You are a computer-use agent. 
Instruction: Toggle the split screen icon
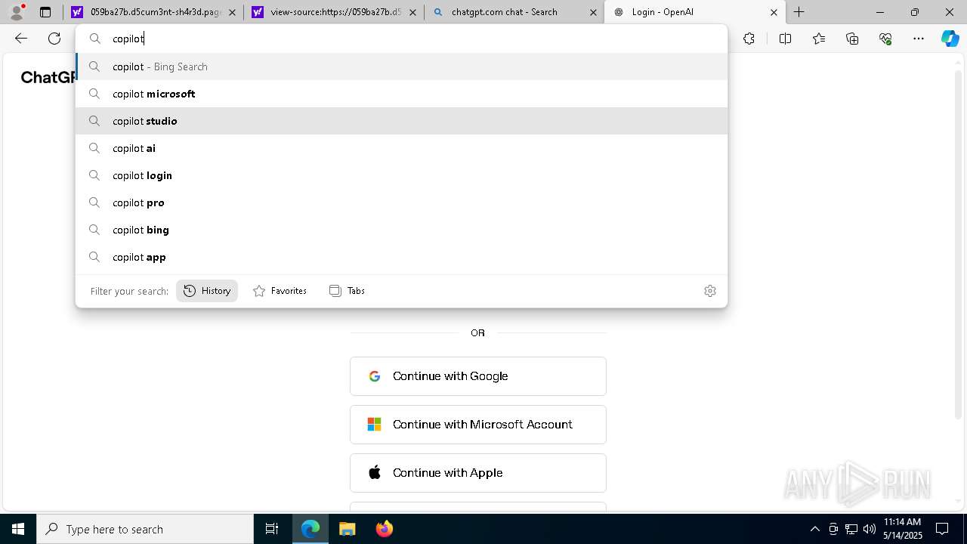coord(785,39)
